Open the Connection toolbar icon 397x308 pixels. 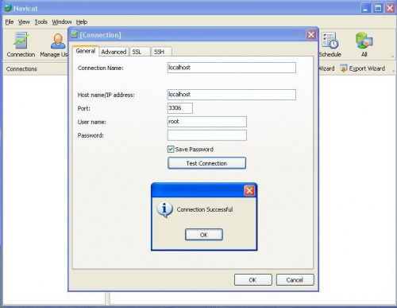coord(21,45)
